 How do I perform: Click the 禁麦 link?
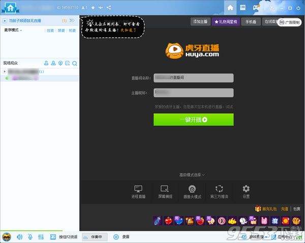[x=62, y=31]
